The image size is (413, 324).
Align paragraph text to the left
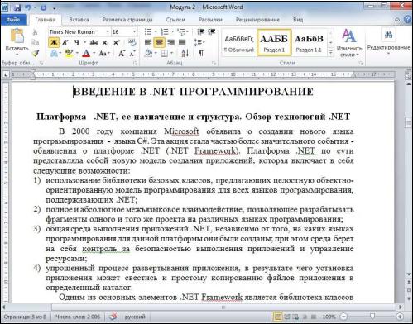point(148,42)
